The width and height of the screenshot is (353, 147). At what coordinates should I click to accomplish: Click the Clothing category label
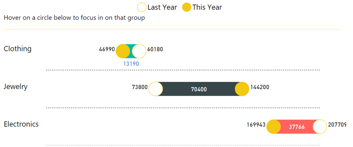[x=18, y=49]
